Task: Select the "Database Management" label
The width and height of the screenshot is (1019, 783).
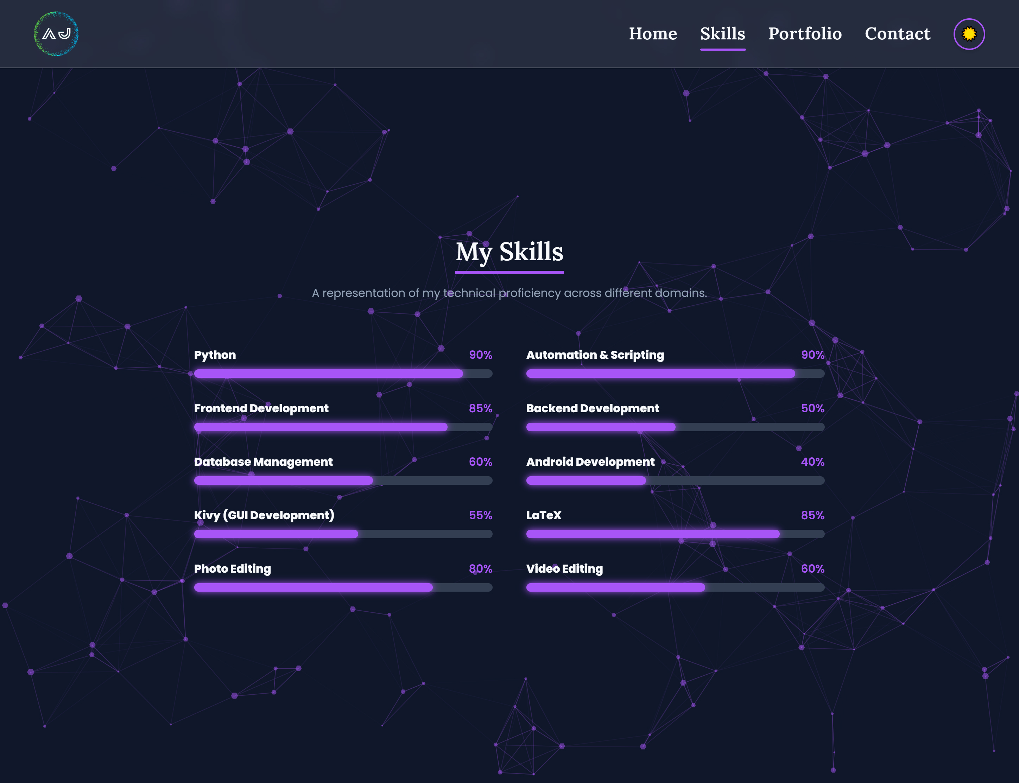Action: [x=264, y=462]
